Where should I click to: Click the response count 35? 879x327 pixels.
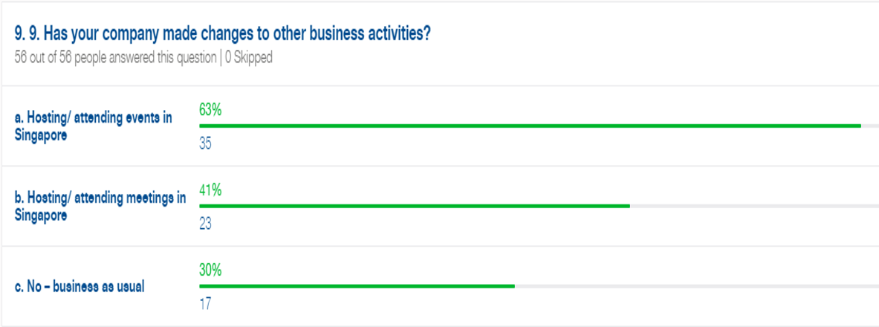point(205,144)
